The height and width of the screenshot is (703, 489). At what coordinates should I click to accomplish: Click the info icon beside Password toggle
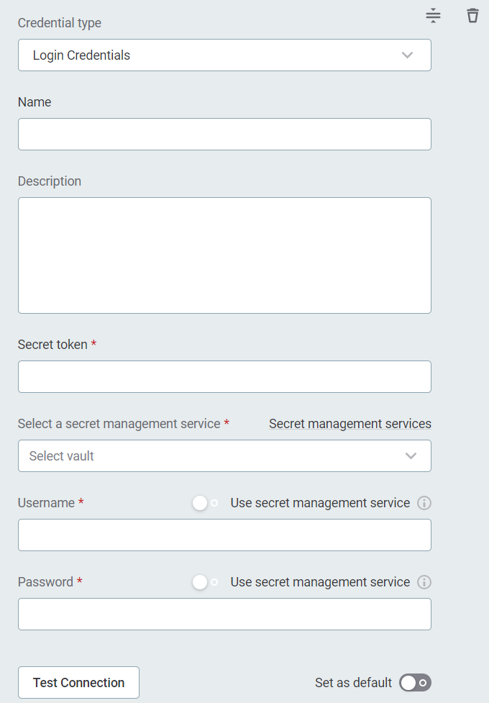(424, 581)
